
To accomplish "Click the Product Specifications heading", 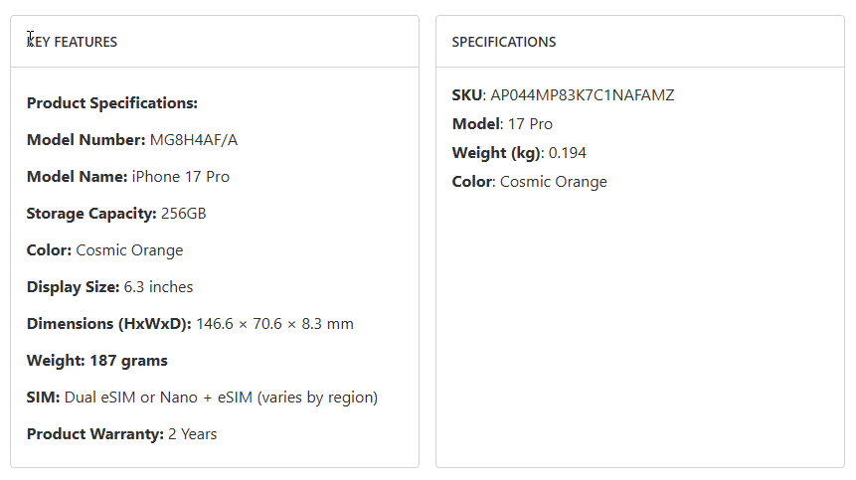I will 112,103.
